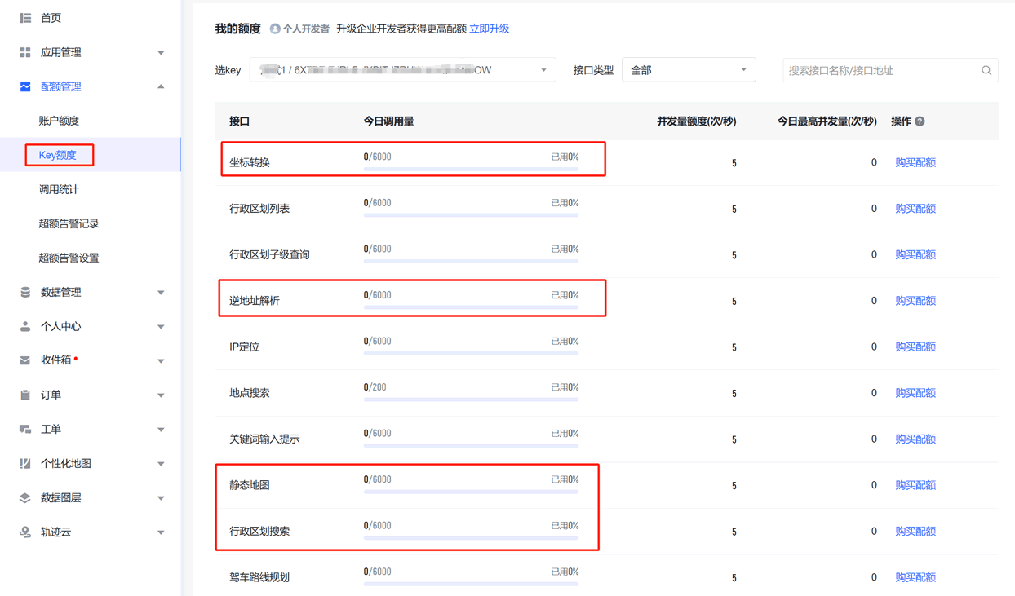Screen dimensions: 1015x596
Task: Focus the 搜索接口名称 search field
Action: pos(881,71)
